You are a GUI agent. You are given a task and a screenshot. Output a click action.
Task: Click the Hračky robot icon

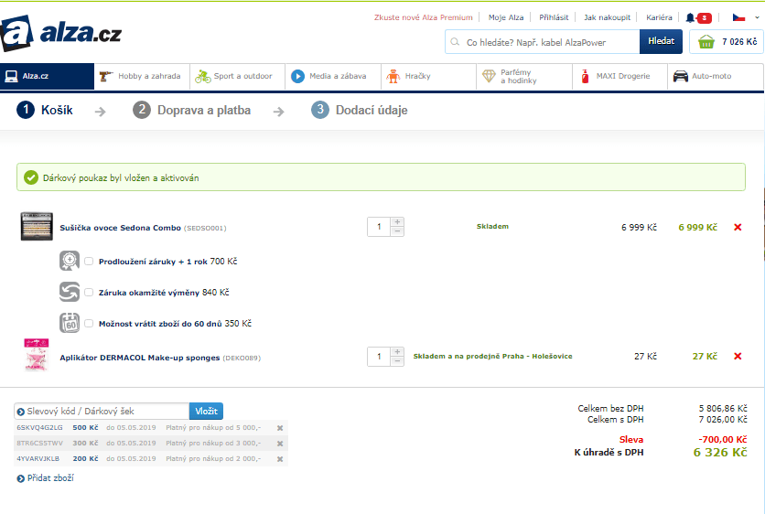pos(393,76)
